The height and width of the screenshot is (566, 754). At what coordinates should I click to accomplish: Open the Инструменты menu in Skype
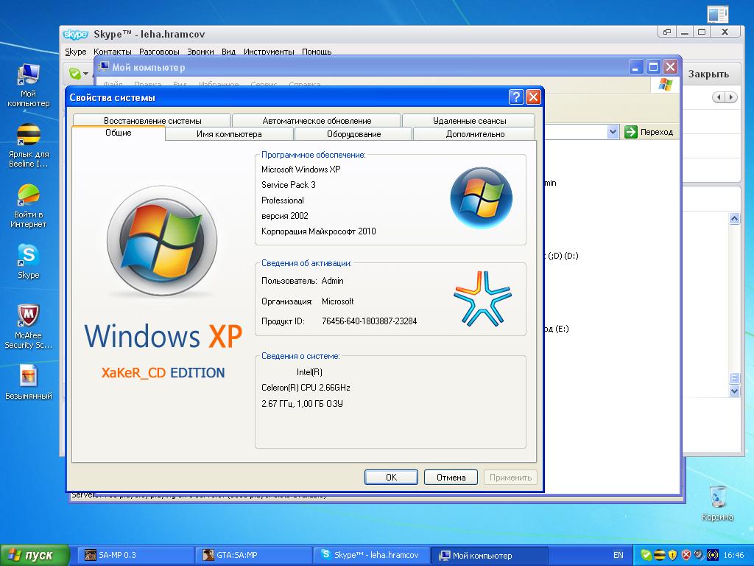point(269,52)
